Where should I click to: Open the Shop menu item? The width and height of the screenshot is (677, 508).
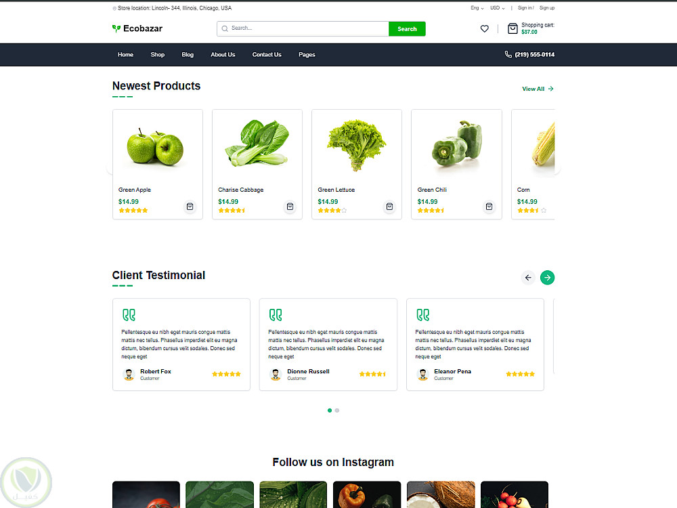[x=158, y=55]
